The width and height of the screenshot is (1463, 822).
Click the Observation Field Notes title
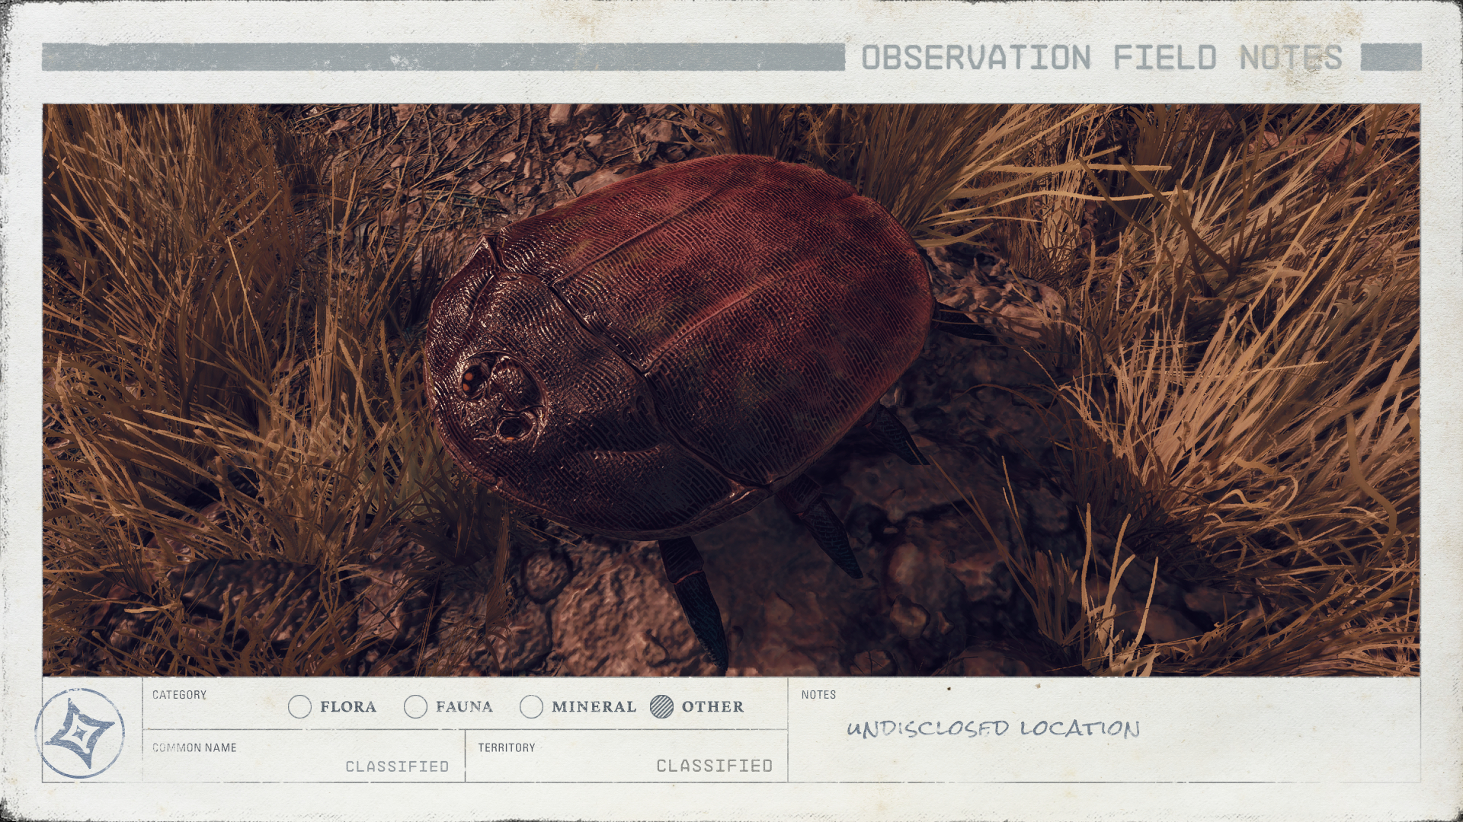point(1102,58)
